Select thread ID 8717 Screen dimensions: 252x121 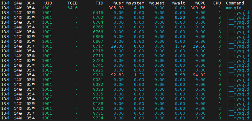98,46
